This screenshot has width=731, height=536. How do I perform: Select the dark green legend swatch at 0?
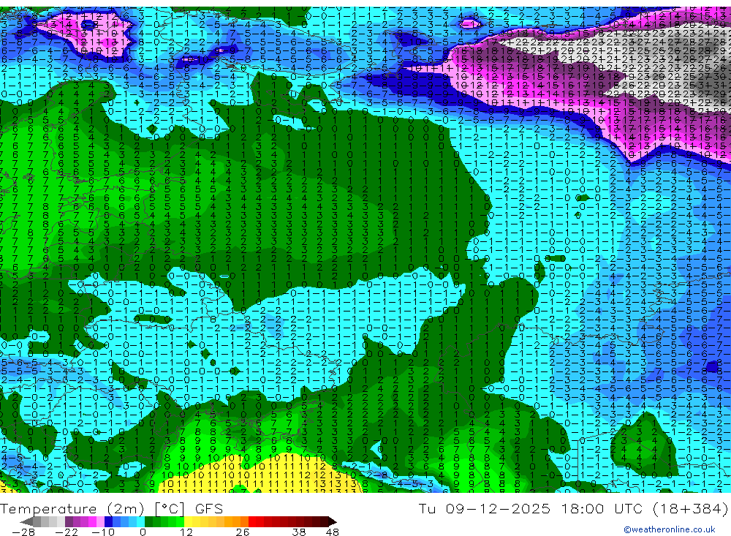pos(148,521)
